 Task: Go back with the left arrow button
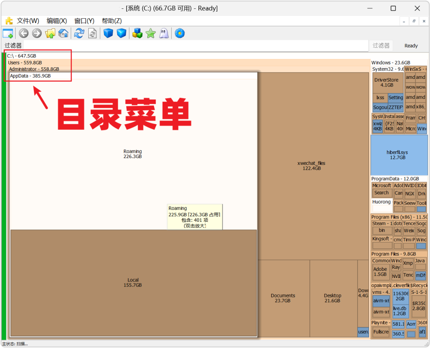pos(23,33)
